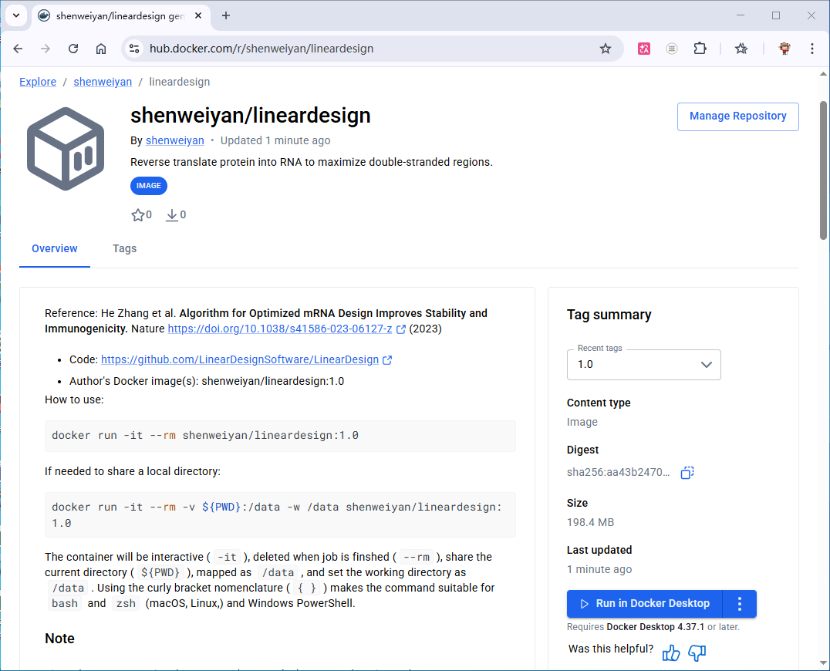The height and width of the screenshot is (671, 830).
Task: Switch to the Tags tab
Action: pyautogui.click(x=124, y=248)
